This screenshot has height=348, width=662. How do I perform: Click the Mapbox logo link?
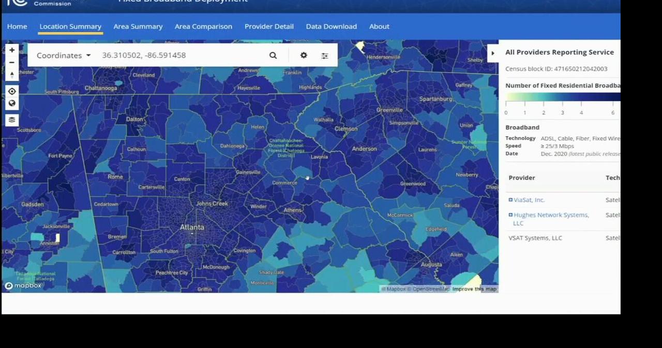pos(23,285)
